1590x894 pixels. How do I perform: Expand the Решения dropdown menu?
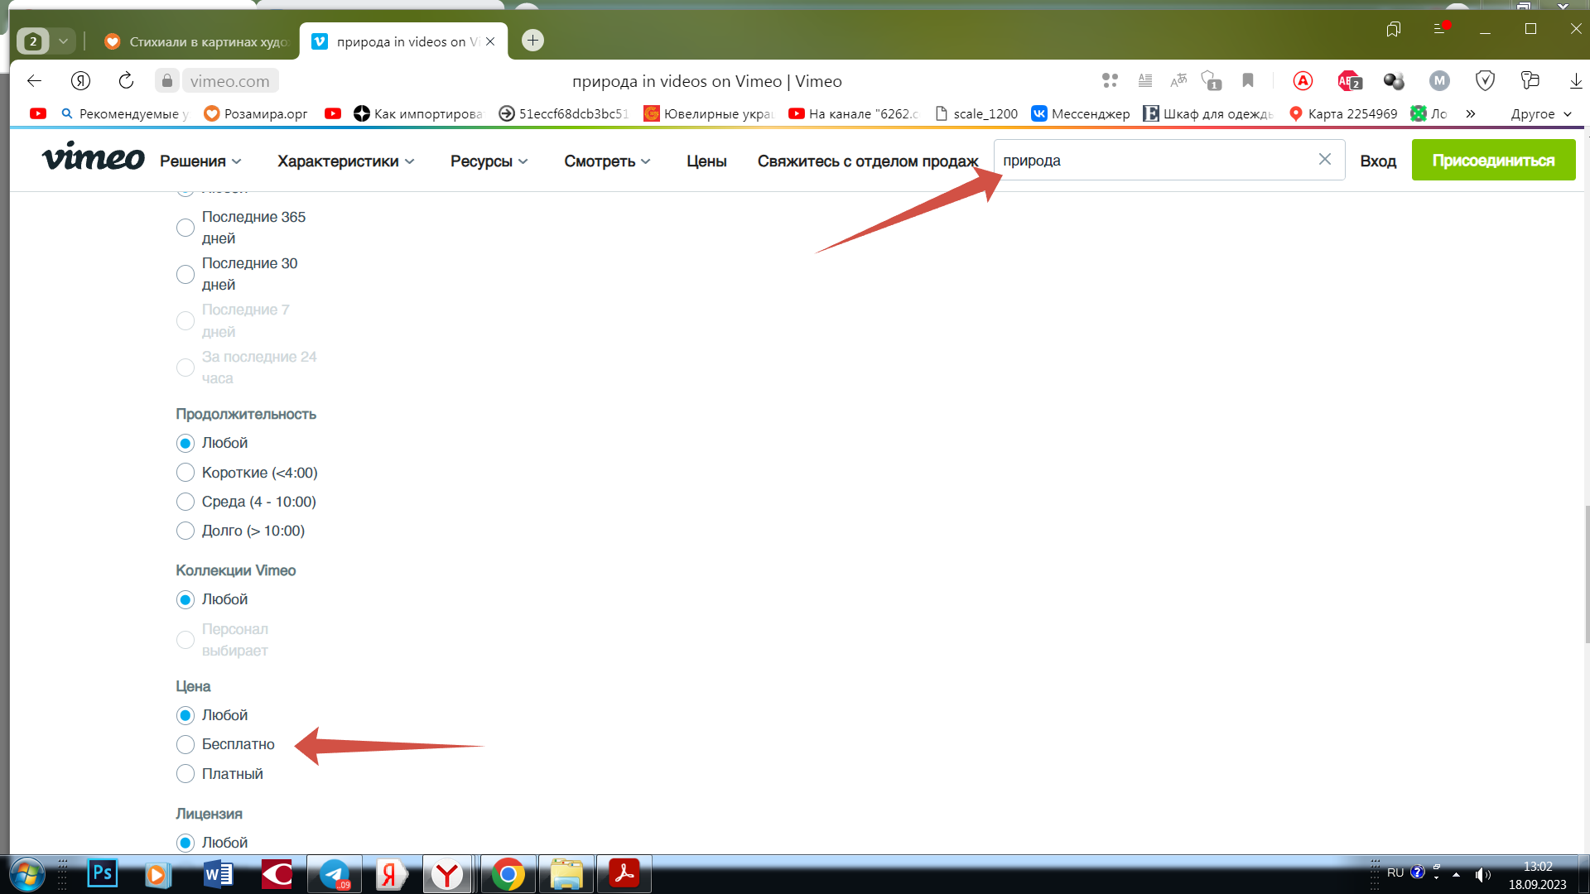[x=200, y=161]
